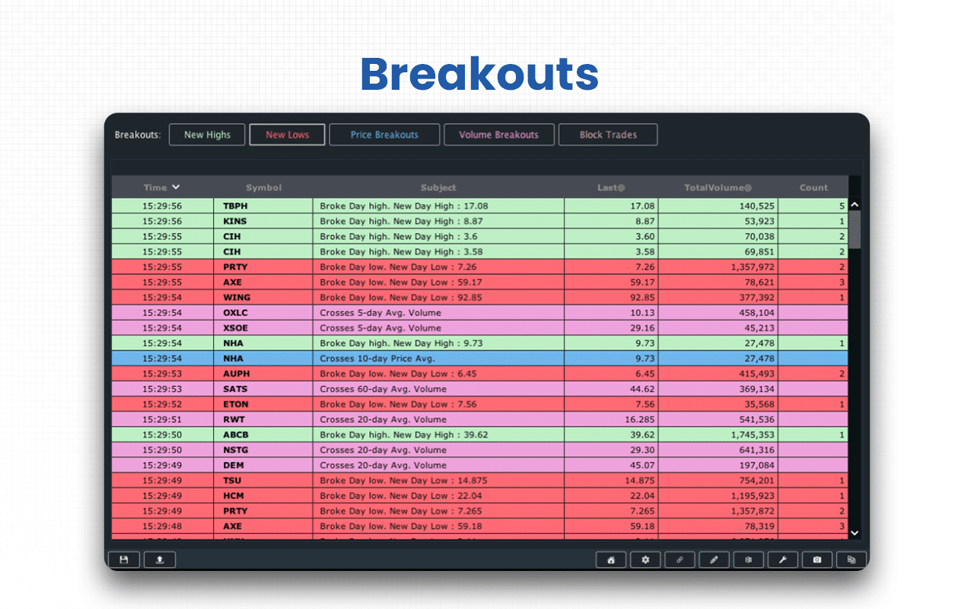Viewport: 974px width, 609px height.
Task: Select the TBPH row symbol
Action: (x=235, y=206)
